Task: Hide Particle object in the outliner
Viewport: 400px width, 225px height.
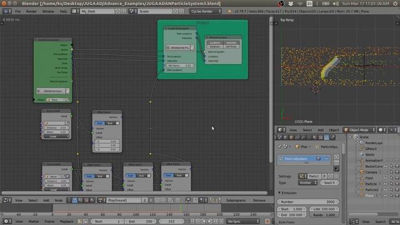Action: point(386,184)
